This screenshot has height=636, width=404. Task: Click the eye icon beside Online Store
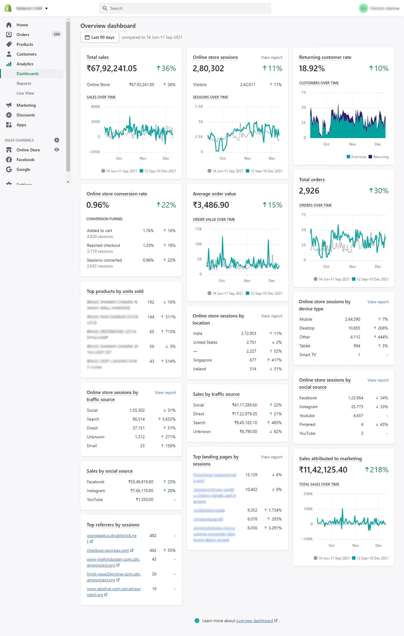click(x=57, y=150)
